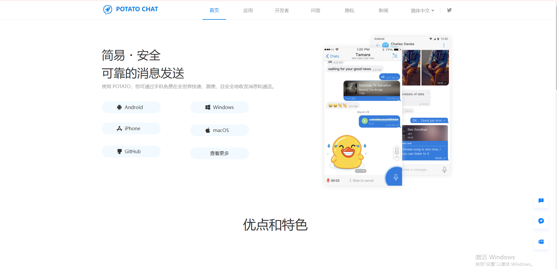Switch to the 隐私 navigation tab
557x269 pixels.
click(349, 10)
